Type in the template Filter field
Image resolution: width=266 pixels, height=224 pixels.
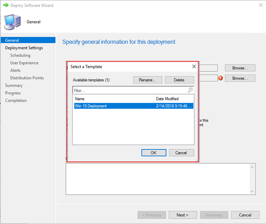[x=129, y=90]
